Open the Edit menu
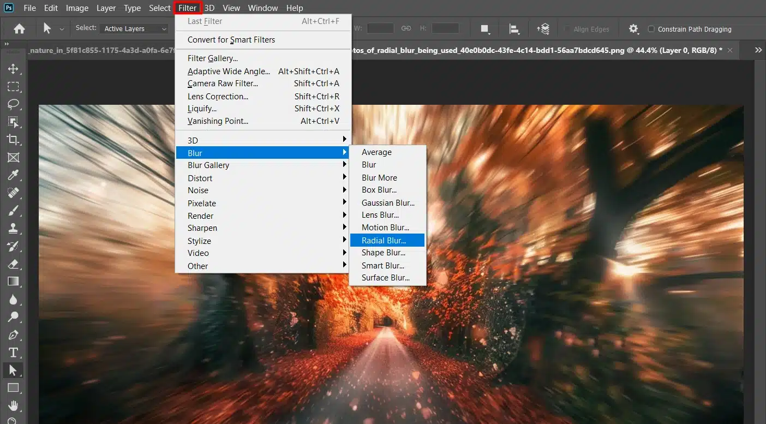Screen dimensions: 766x424 coord(51,8)
